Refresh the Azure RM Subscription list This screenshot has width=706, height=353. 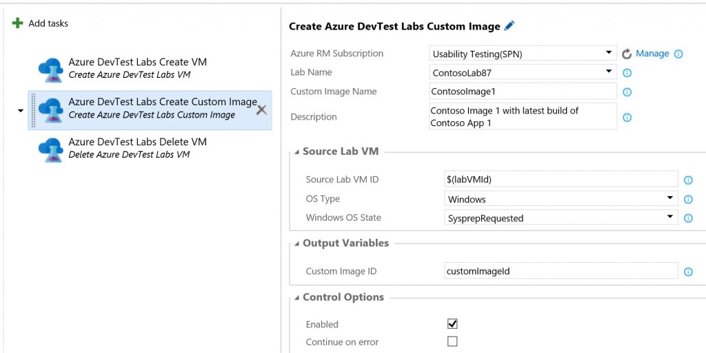click(627, 54)
